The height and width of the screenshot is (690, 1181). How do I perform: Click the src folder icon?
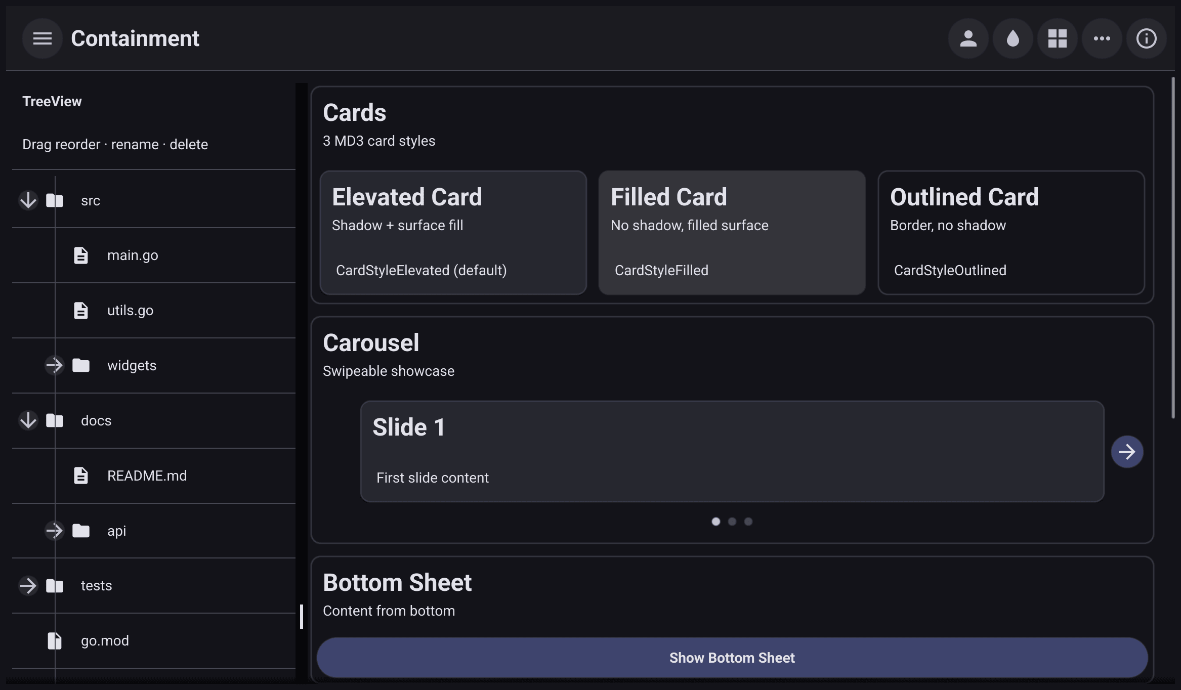click(x=55, y=200)
